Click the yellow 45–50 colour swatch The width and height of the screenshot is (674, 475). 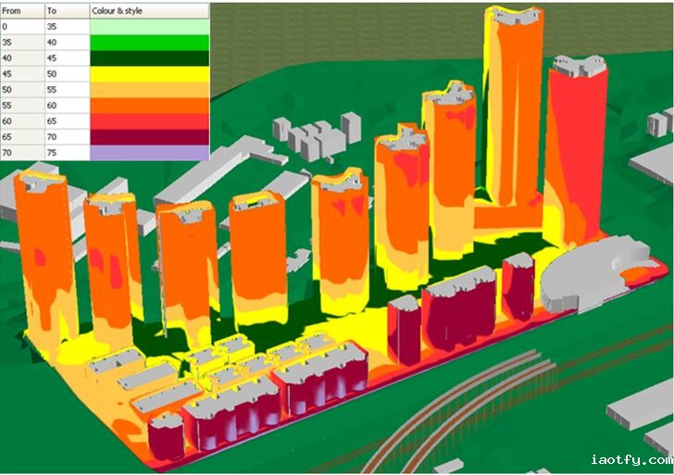click(148, 72)
